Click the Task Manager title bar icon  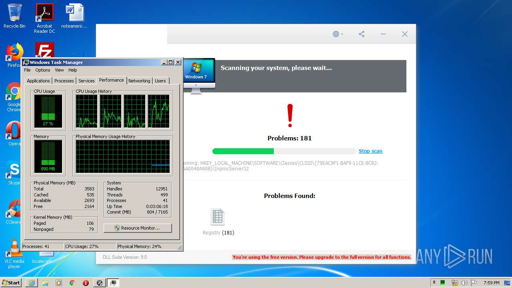coord(26,62)
